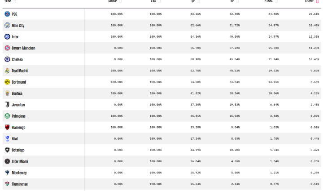Viewport: 323px width, 191px height.
Task: Open the Palmeiras team name
Action: pyautogui.click(x=18, y=116)
